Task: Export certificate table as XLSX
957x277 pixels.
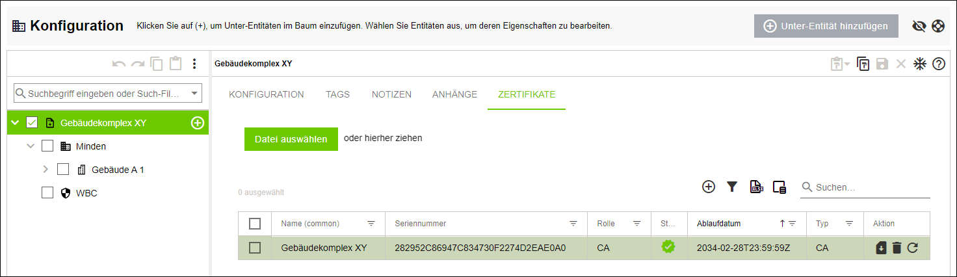Action: point(756,187)
